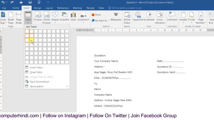
Task: Insert a Cross-reference
Action: 160,18
